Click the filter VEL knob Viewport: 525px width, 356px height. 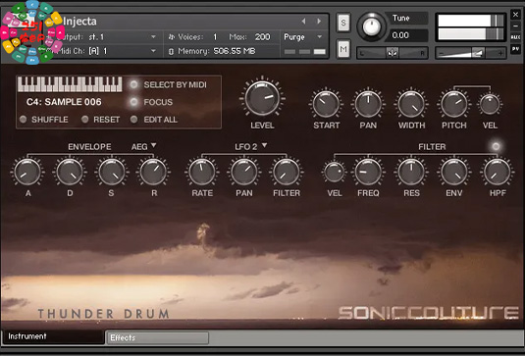tap(335, 173)
